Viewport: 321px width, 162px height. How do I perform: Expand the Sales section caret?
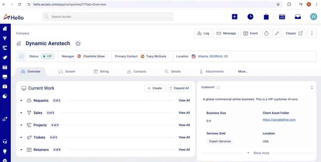click(x=21, y=113)
